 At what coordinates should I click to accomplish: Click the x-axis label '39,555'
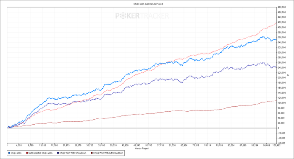pyautogui.click(x=113, y=145)
